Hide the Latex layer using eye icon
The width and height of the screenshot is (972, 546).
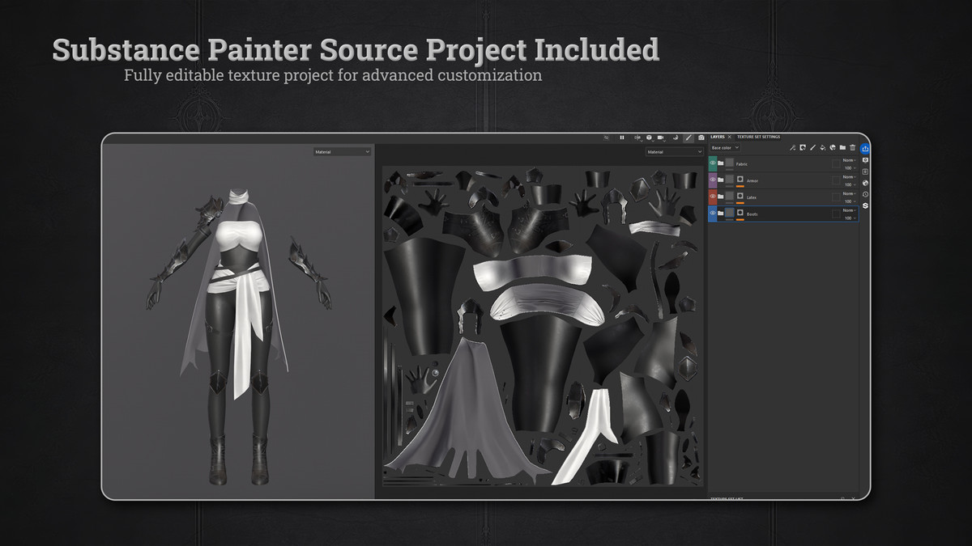pyautogui.click(x=713, y=197)
